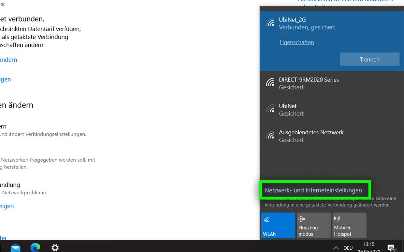Click the Wi-Fi icon next to UbiNet
This screenshot has width=404, height=252.
(x=270, y=109)
